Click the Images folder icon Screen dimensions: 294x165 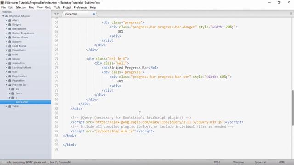tap(10, 59)
